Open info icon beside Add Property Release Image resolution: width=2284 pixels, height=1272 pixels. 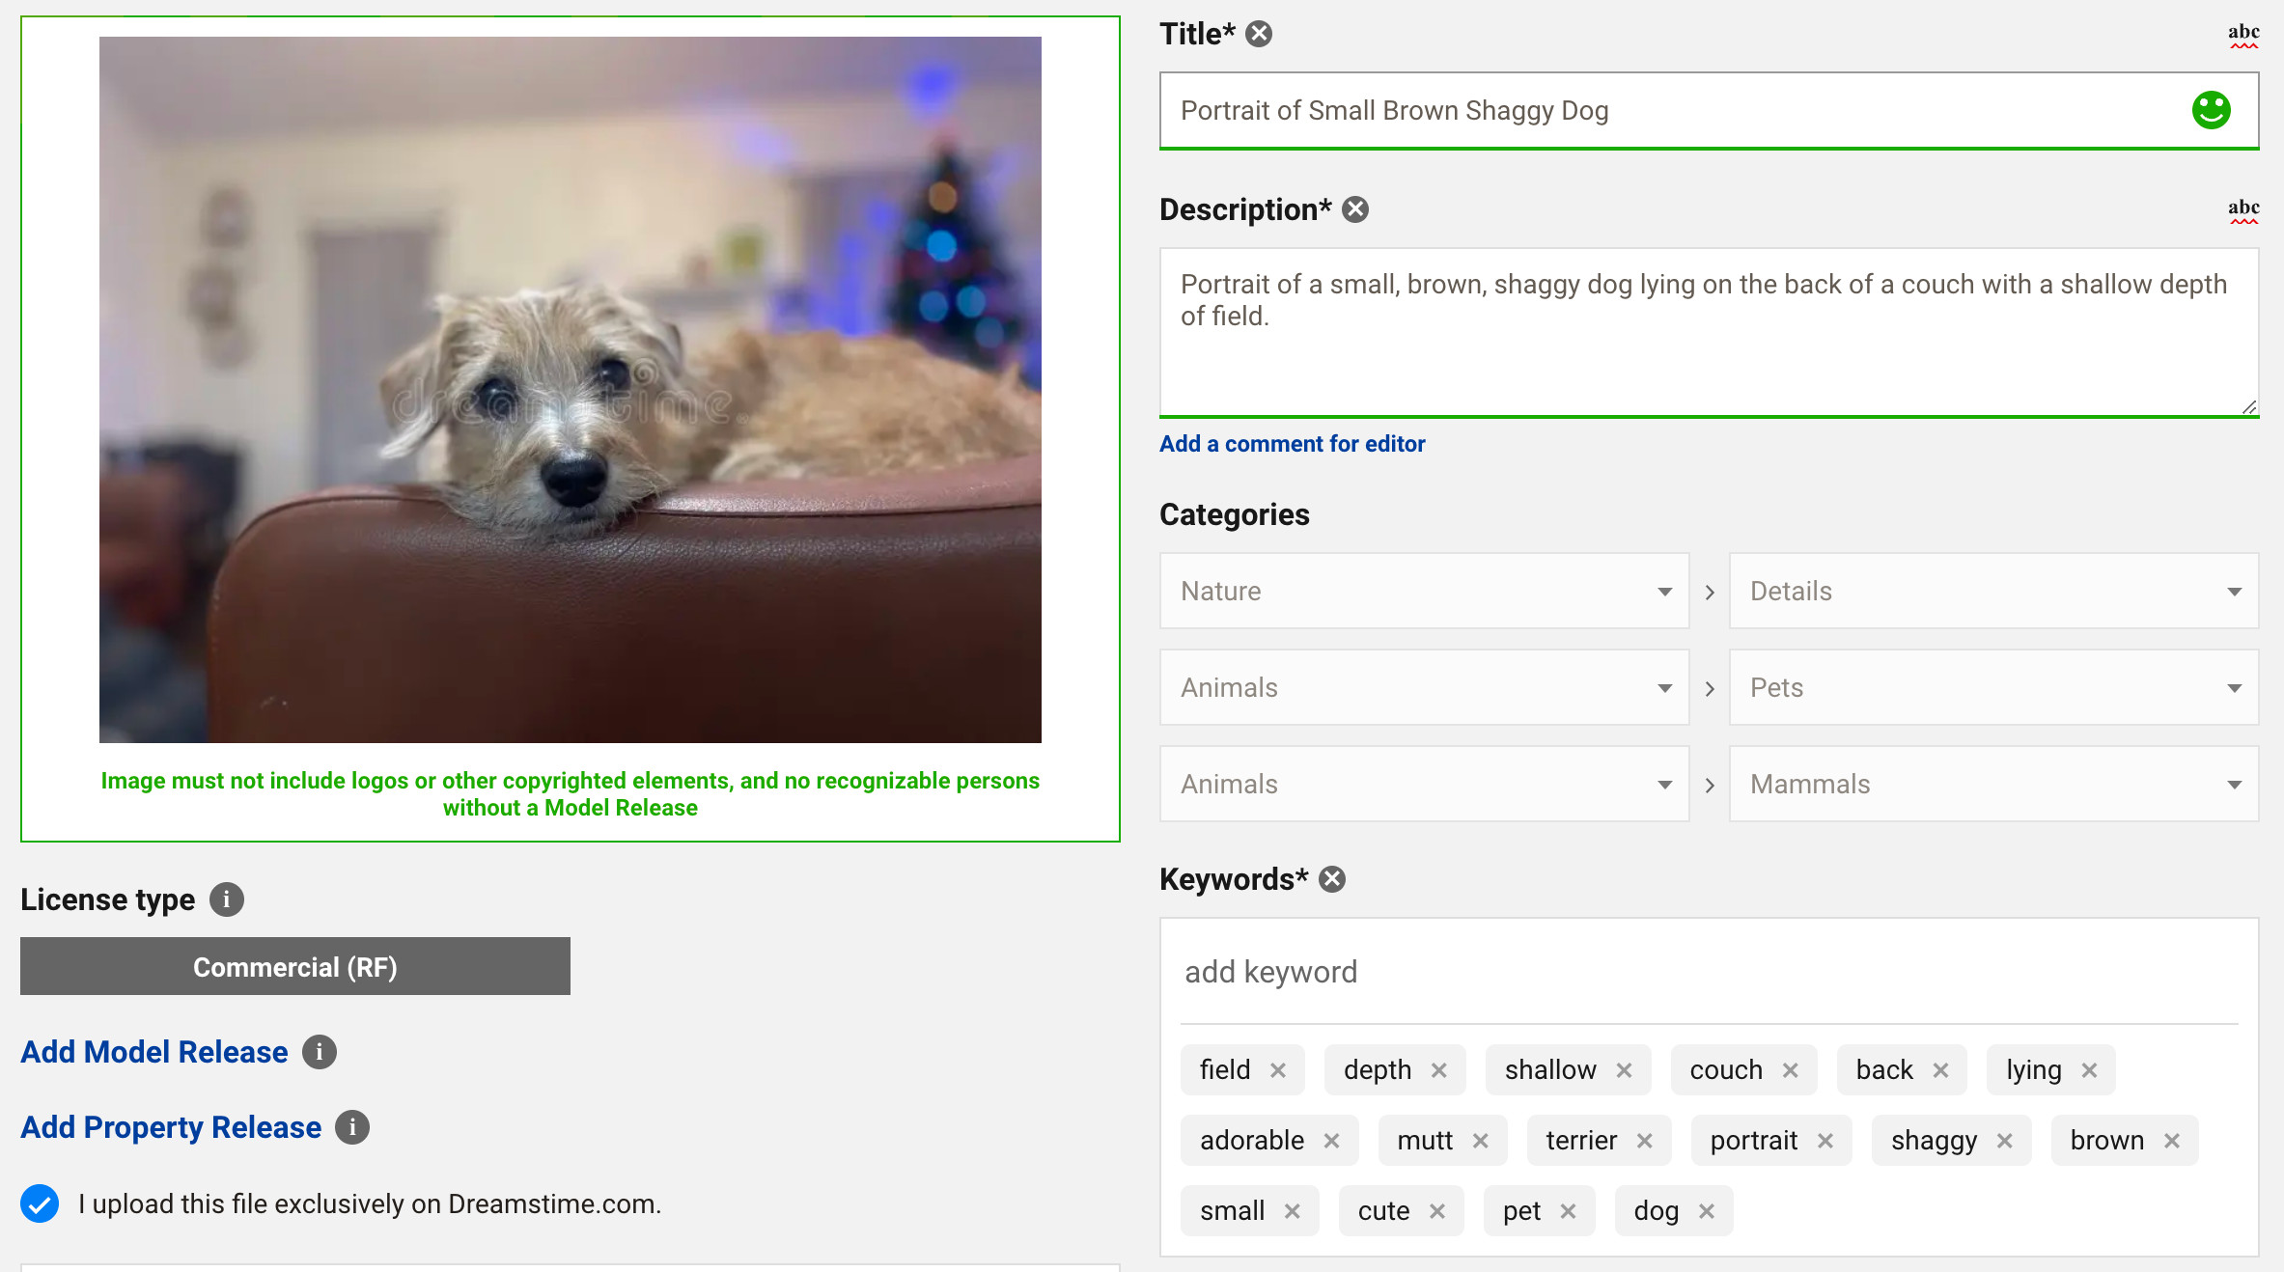pos(352,1127)
